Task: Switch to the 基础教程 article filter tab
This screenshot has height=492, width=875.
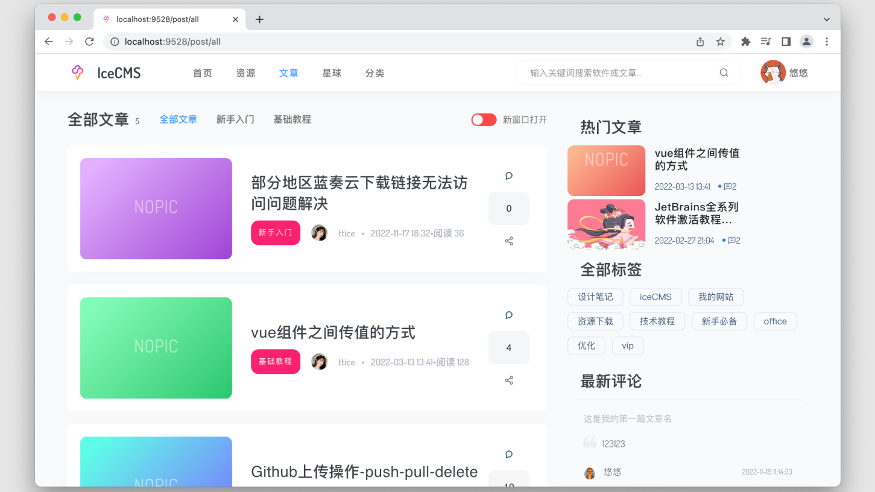Action: click(x=292, y=119)
